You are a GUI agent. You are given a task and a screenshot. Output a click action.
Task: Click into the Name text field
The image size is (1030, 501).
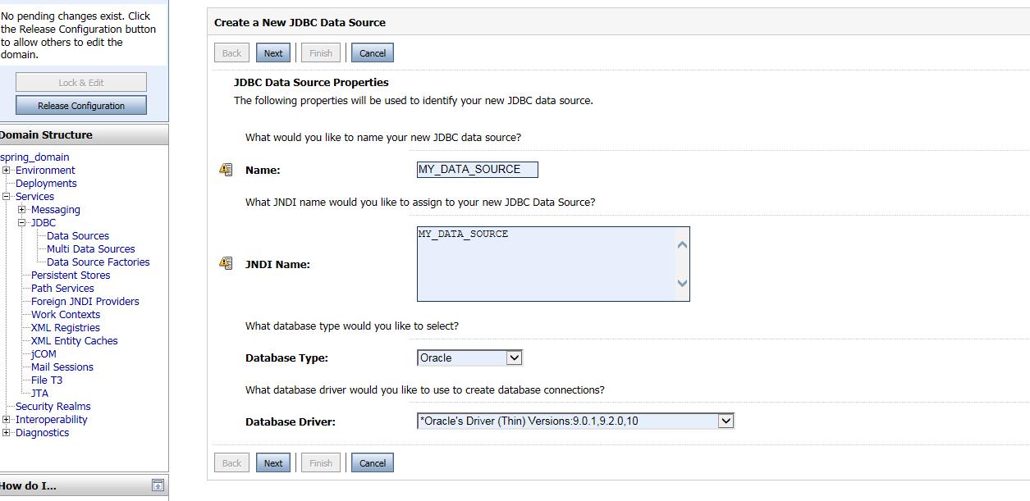click(477, 170)
